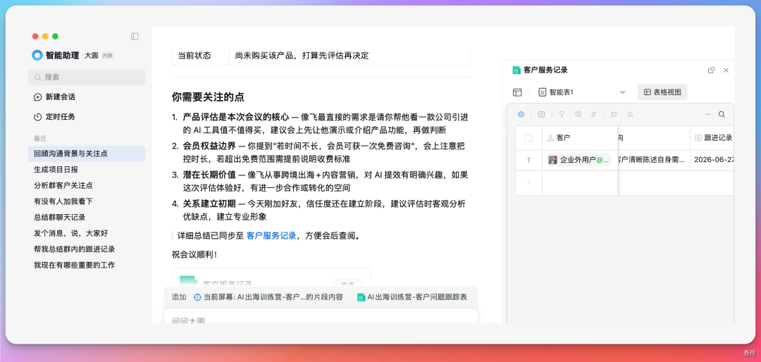Open the filter funnel icon
Image resolution: width=761 pixels, height=362 pixels.
pyautogui.click(x=562, y=115)
